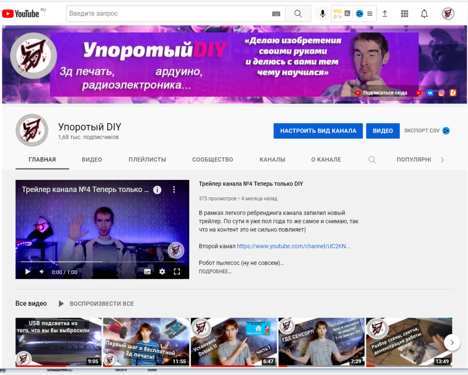Click НАСТРОИТЬ ВИД КАНАЛА button
Image resolution: width=468 pixels, height=375 pixels.
[x=318, y=131]
